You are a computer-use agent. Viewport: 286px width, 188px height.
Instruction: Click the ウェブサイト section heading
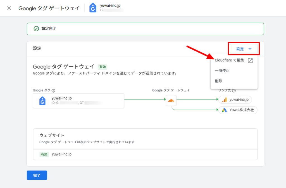[52, 135]
